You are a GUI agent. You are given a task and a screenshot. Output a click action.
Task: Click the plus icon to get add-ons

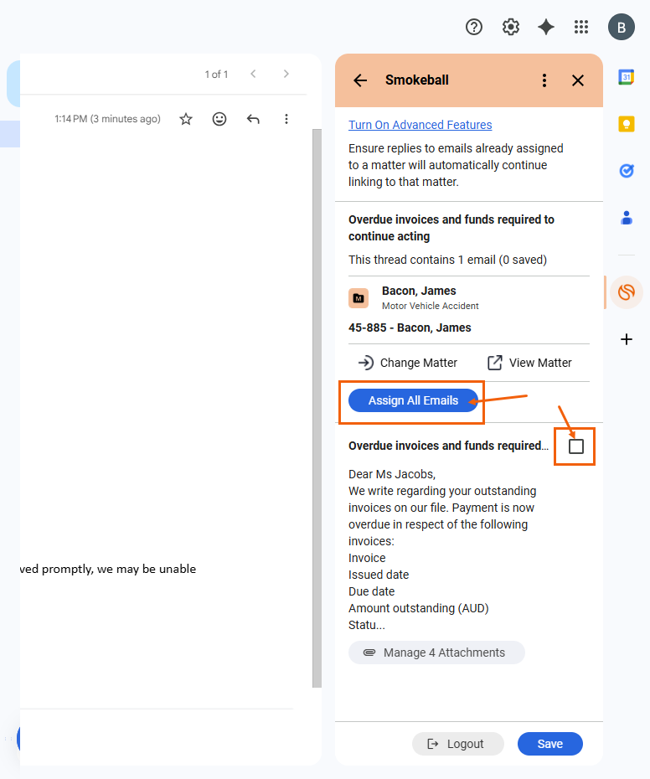tap(627, 339)
